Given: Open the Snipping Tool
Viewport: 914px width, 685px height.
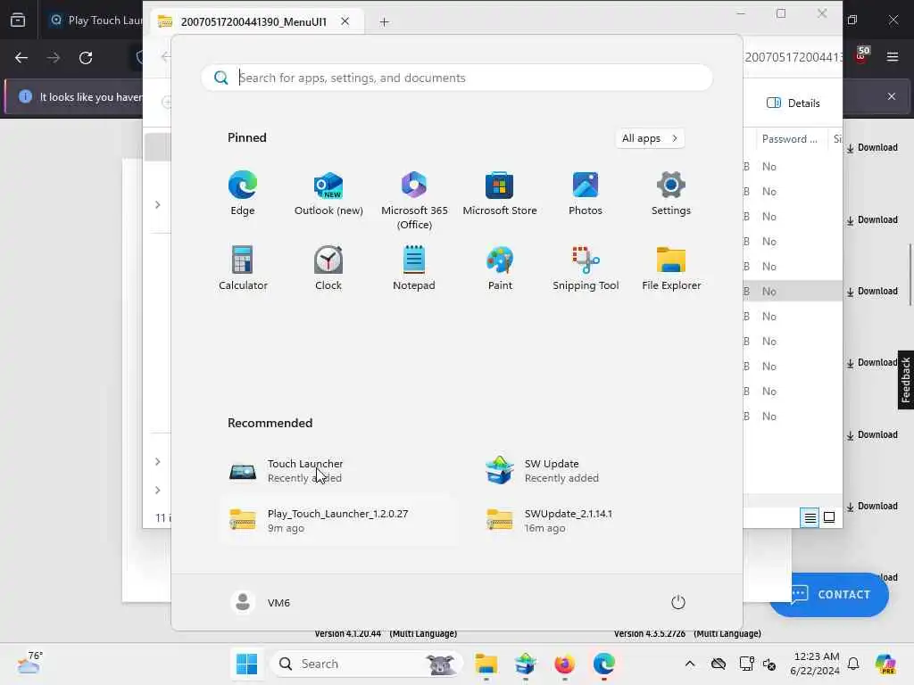Looking at the screenshot, I should pos(586,268).
